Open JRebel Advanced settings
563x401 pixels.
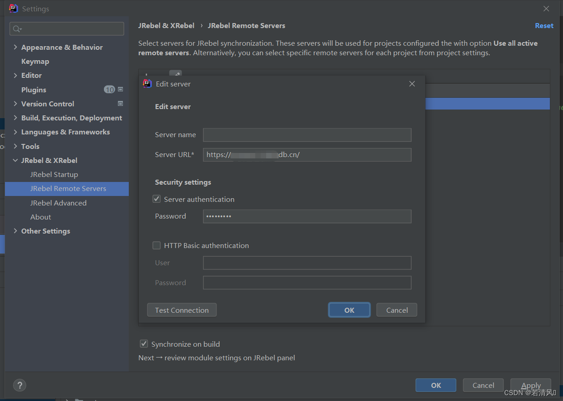pos(58,203)
